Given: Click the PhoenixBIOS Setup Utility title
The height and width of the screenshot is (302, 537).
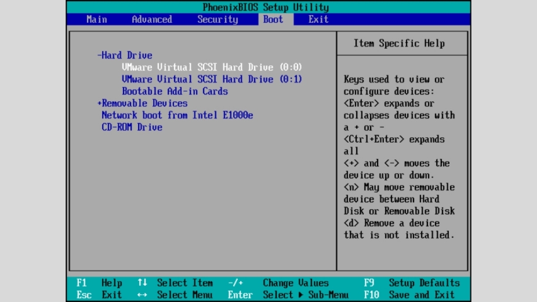Looking at the screenshot, I should (266, 7).
